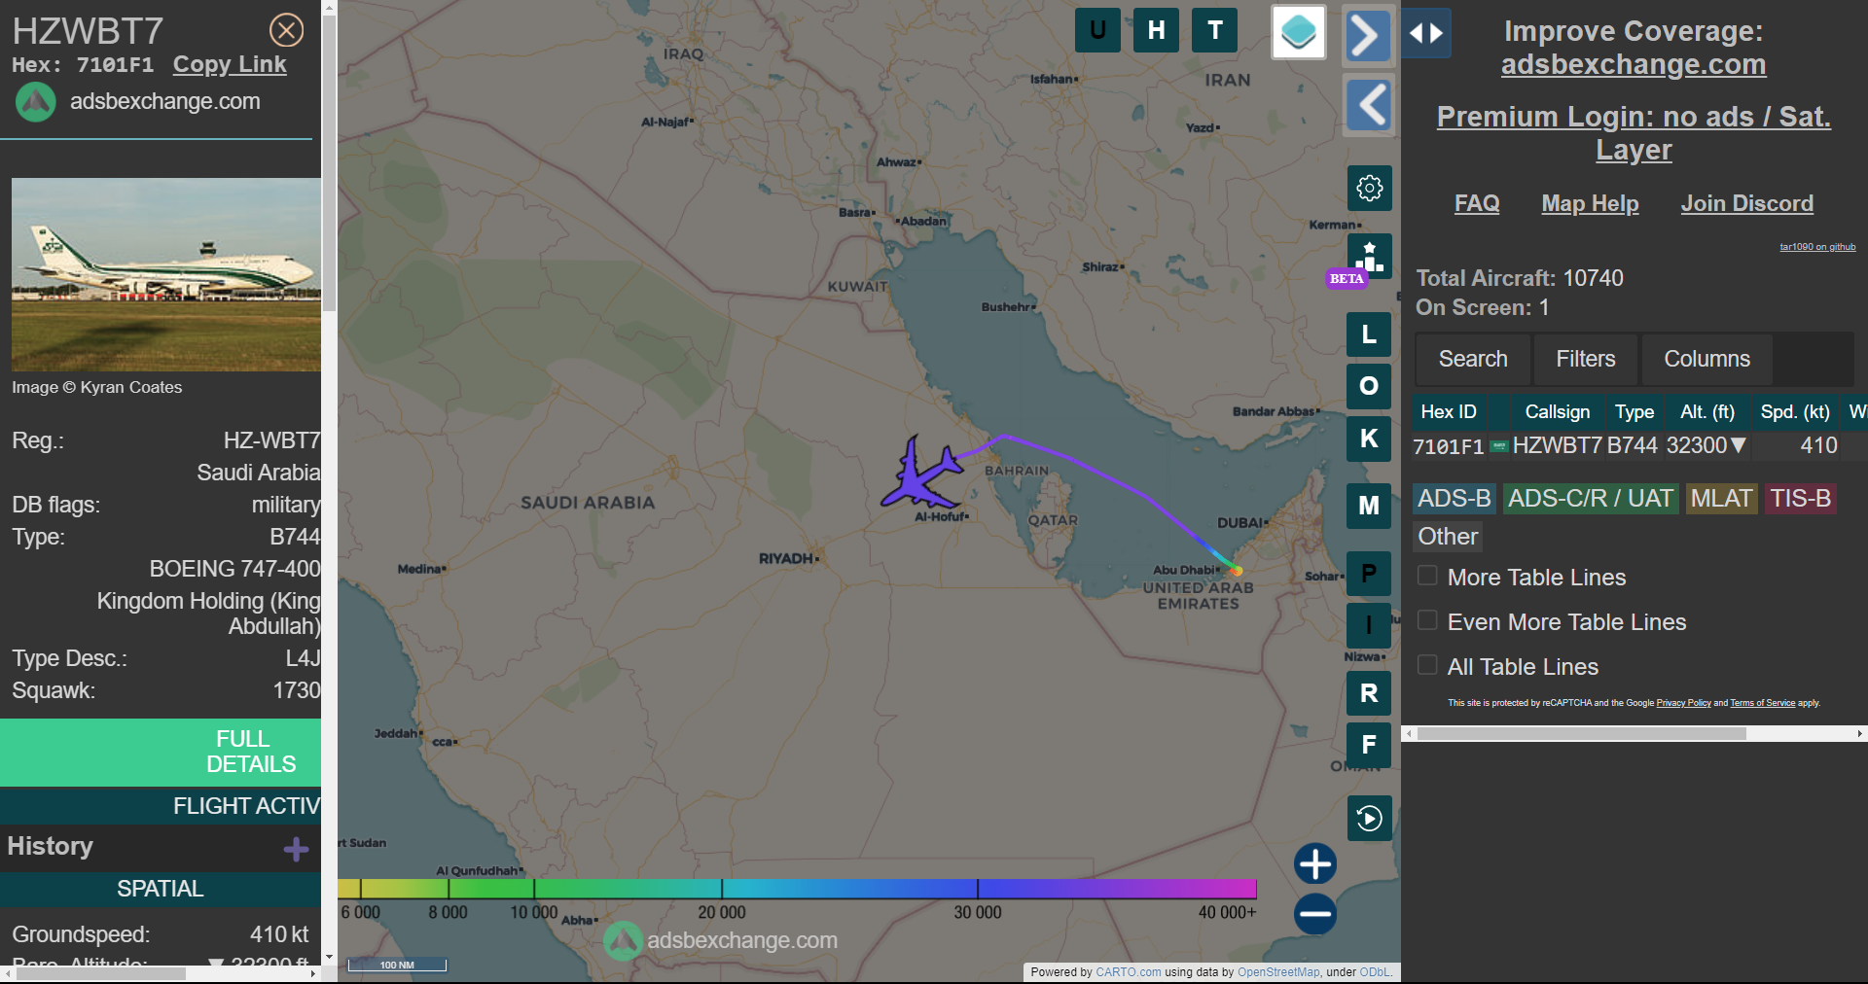Open map settings gear
This screenshot has width=1868, height=984.
pos(1370,188)
